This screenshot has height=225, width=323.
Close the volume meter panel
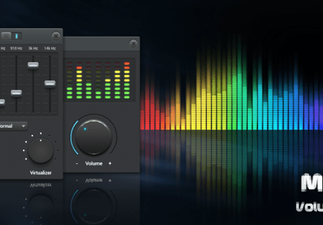(x=134, y=44)
